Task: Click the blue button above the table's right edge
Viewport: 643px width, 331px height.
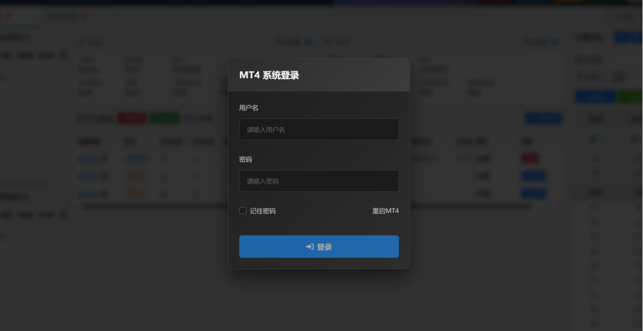Action: [x=543, y=118]
